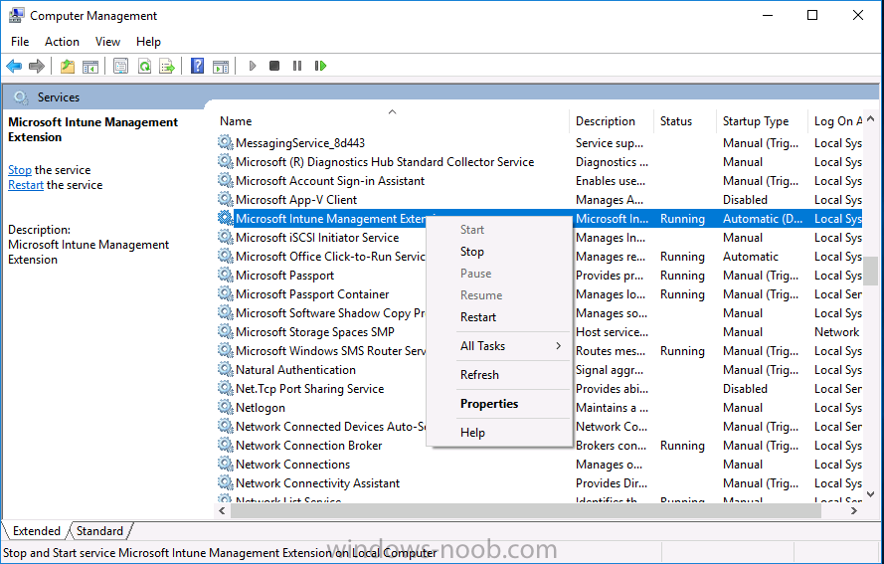Open the View menu

107,42
